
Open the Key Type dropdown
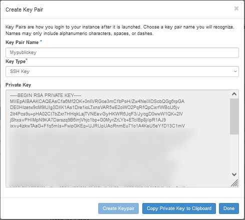(122, 71)
